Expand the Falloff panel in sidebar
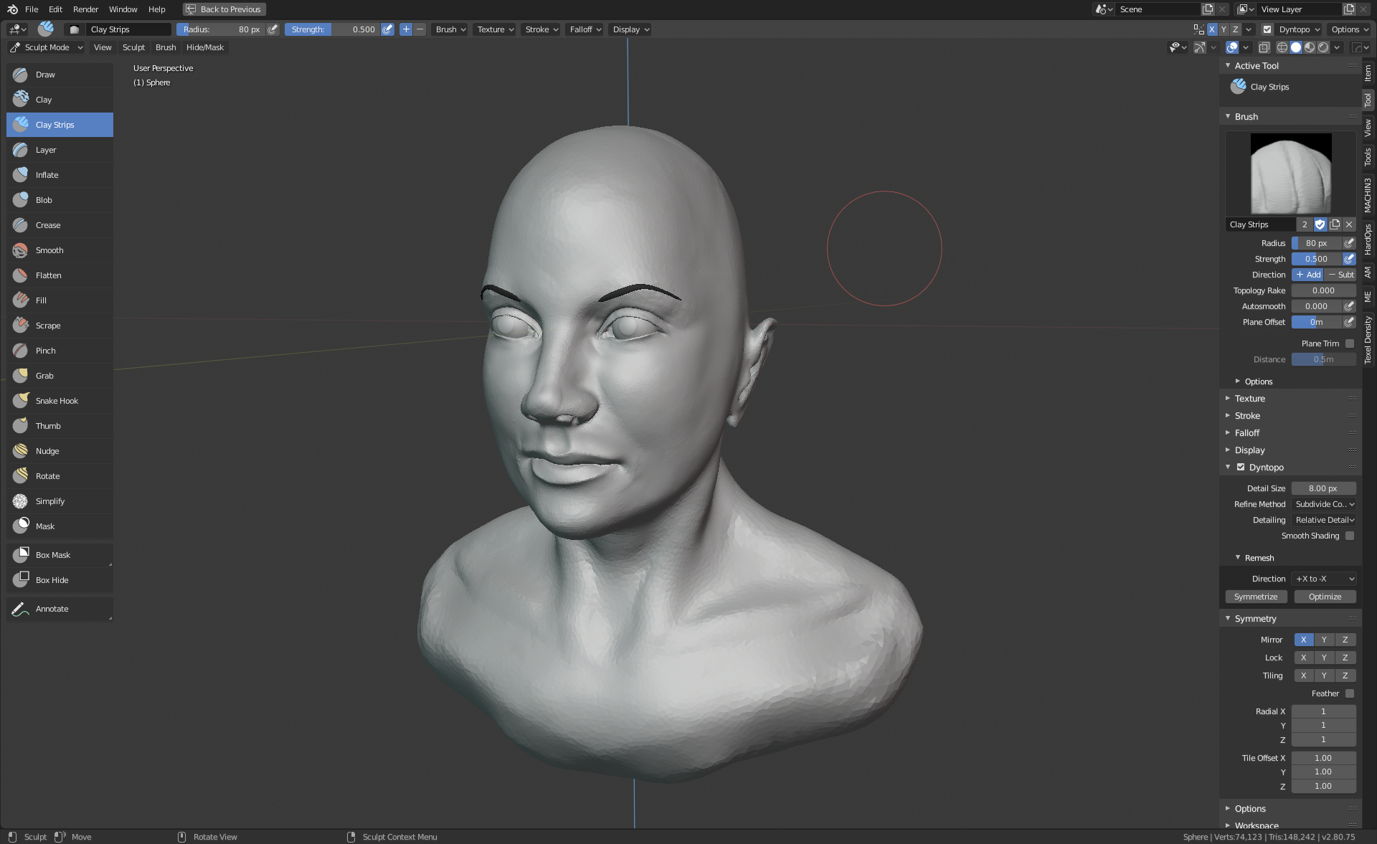The height and width of the screenshot is (844, 1377). pos(1247,433)
